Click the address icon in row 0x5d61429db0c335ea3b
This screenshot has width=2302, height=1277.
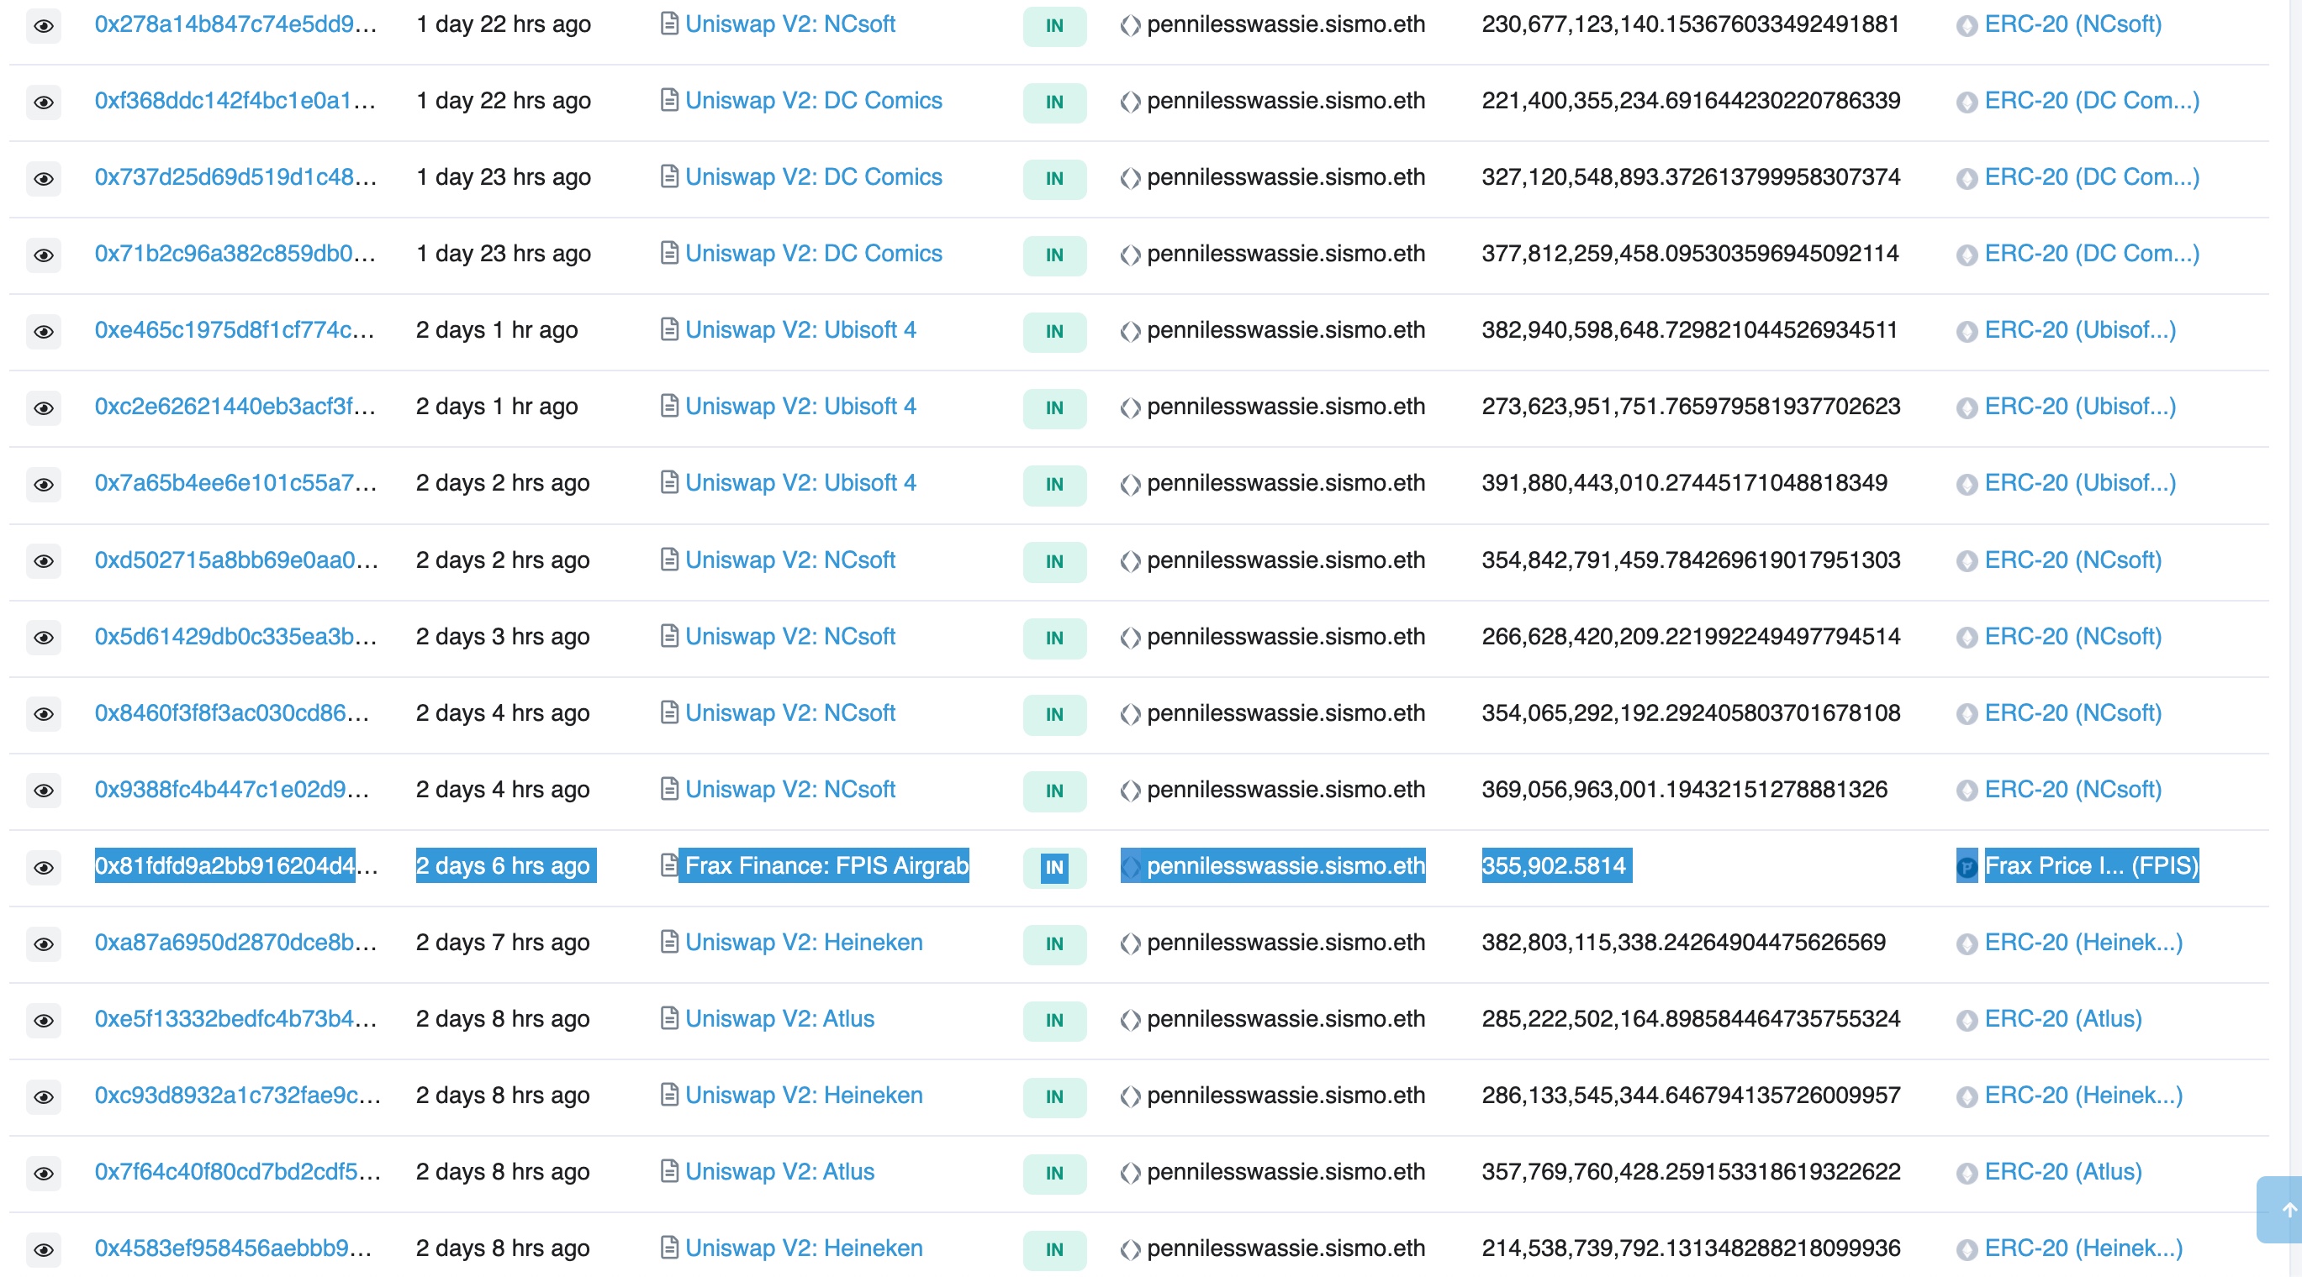(x=1131, y=638)
